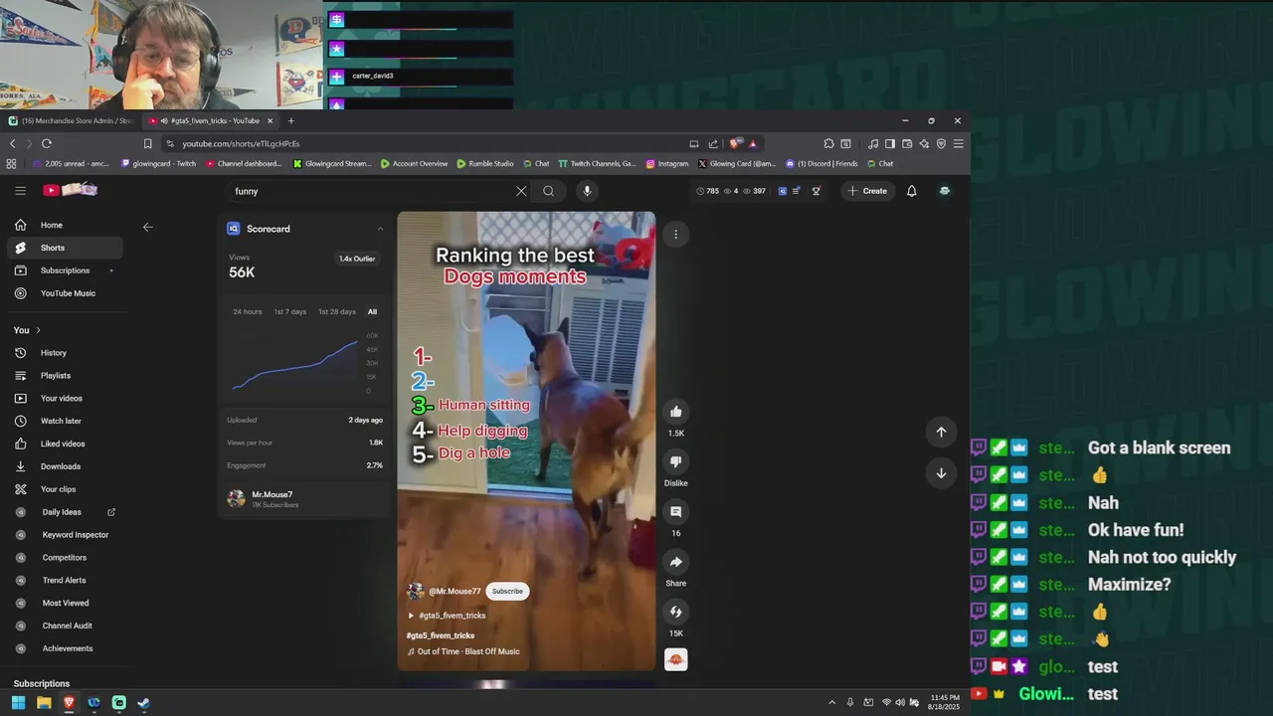This screenshot has width=1273, height=716.
Task: Open Playlists in sidebar
Action: tap(66, 376)
